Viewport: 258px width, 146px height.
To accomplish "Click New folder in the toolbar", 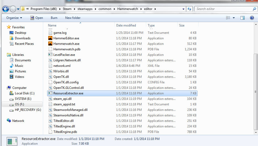I will coord(73,18).
